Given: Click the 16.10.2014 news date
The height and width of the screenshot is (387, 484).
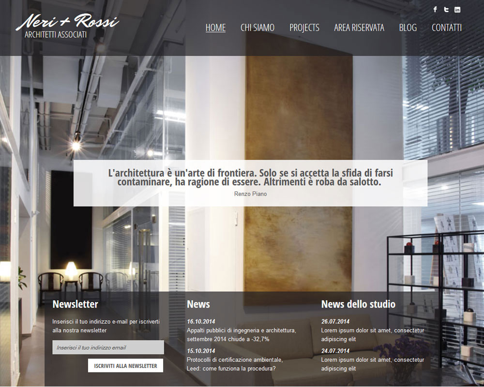Looking at the screenshot, I should tap(201, 322).
